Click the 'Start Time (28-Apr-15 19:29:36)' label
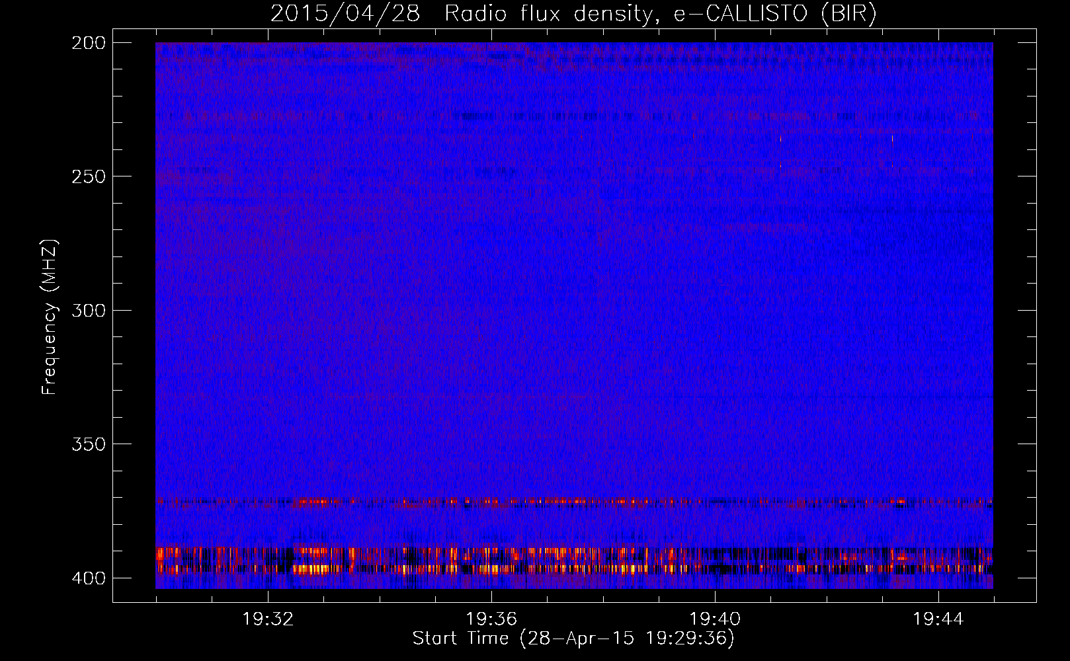Image resolution: width=1070 pixels, height=661 pixels. coord(573,639)
